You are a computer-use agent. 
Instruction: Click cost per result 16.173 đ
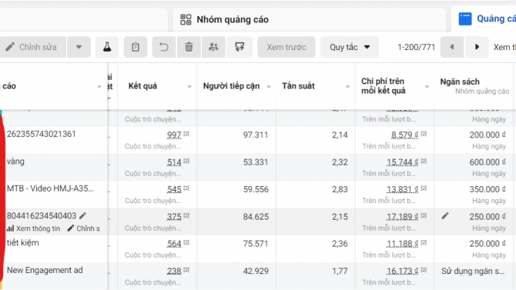tap(402, 272)
